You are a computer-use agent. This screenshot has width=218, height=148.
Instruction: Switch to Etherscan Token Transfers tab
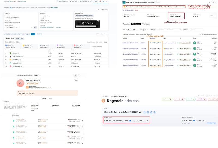tap(17, 34)
